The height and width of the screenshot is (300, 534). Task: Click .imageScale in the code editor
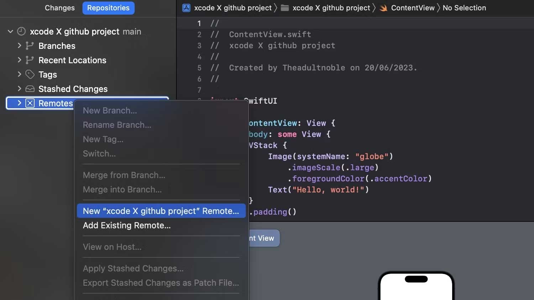click(314, 167)
